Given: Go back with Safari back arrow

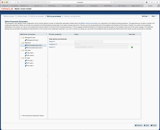Looking at the screenshot, I should (10, 2).
